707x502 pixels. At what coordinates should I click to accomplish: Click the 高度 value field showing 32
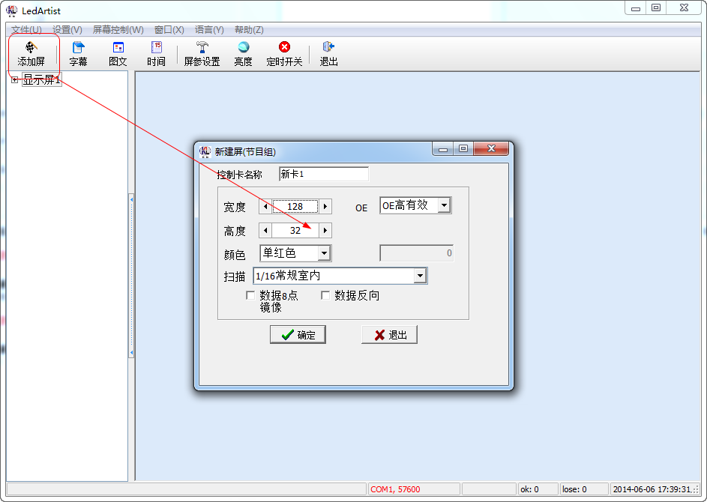tap(295, 230)
